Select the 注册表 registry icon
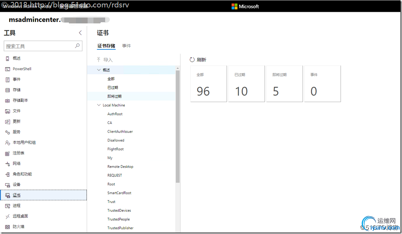 tap(7, 153)
